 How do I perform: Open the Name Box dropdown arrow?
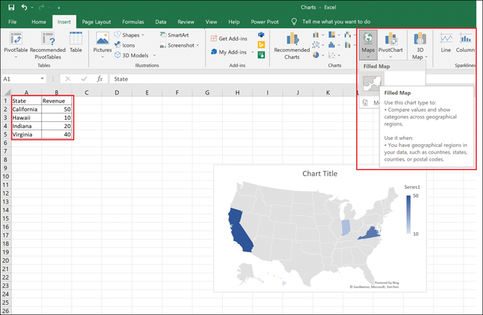(x=42, y=79)
